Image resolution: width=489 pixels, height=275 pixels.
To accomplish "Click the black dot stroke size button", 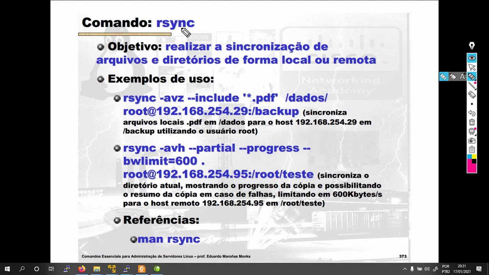I will click(472, 104).
